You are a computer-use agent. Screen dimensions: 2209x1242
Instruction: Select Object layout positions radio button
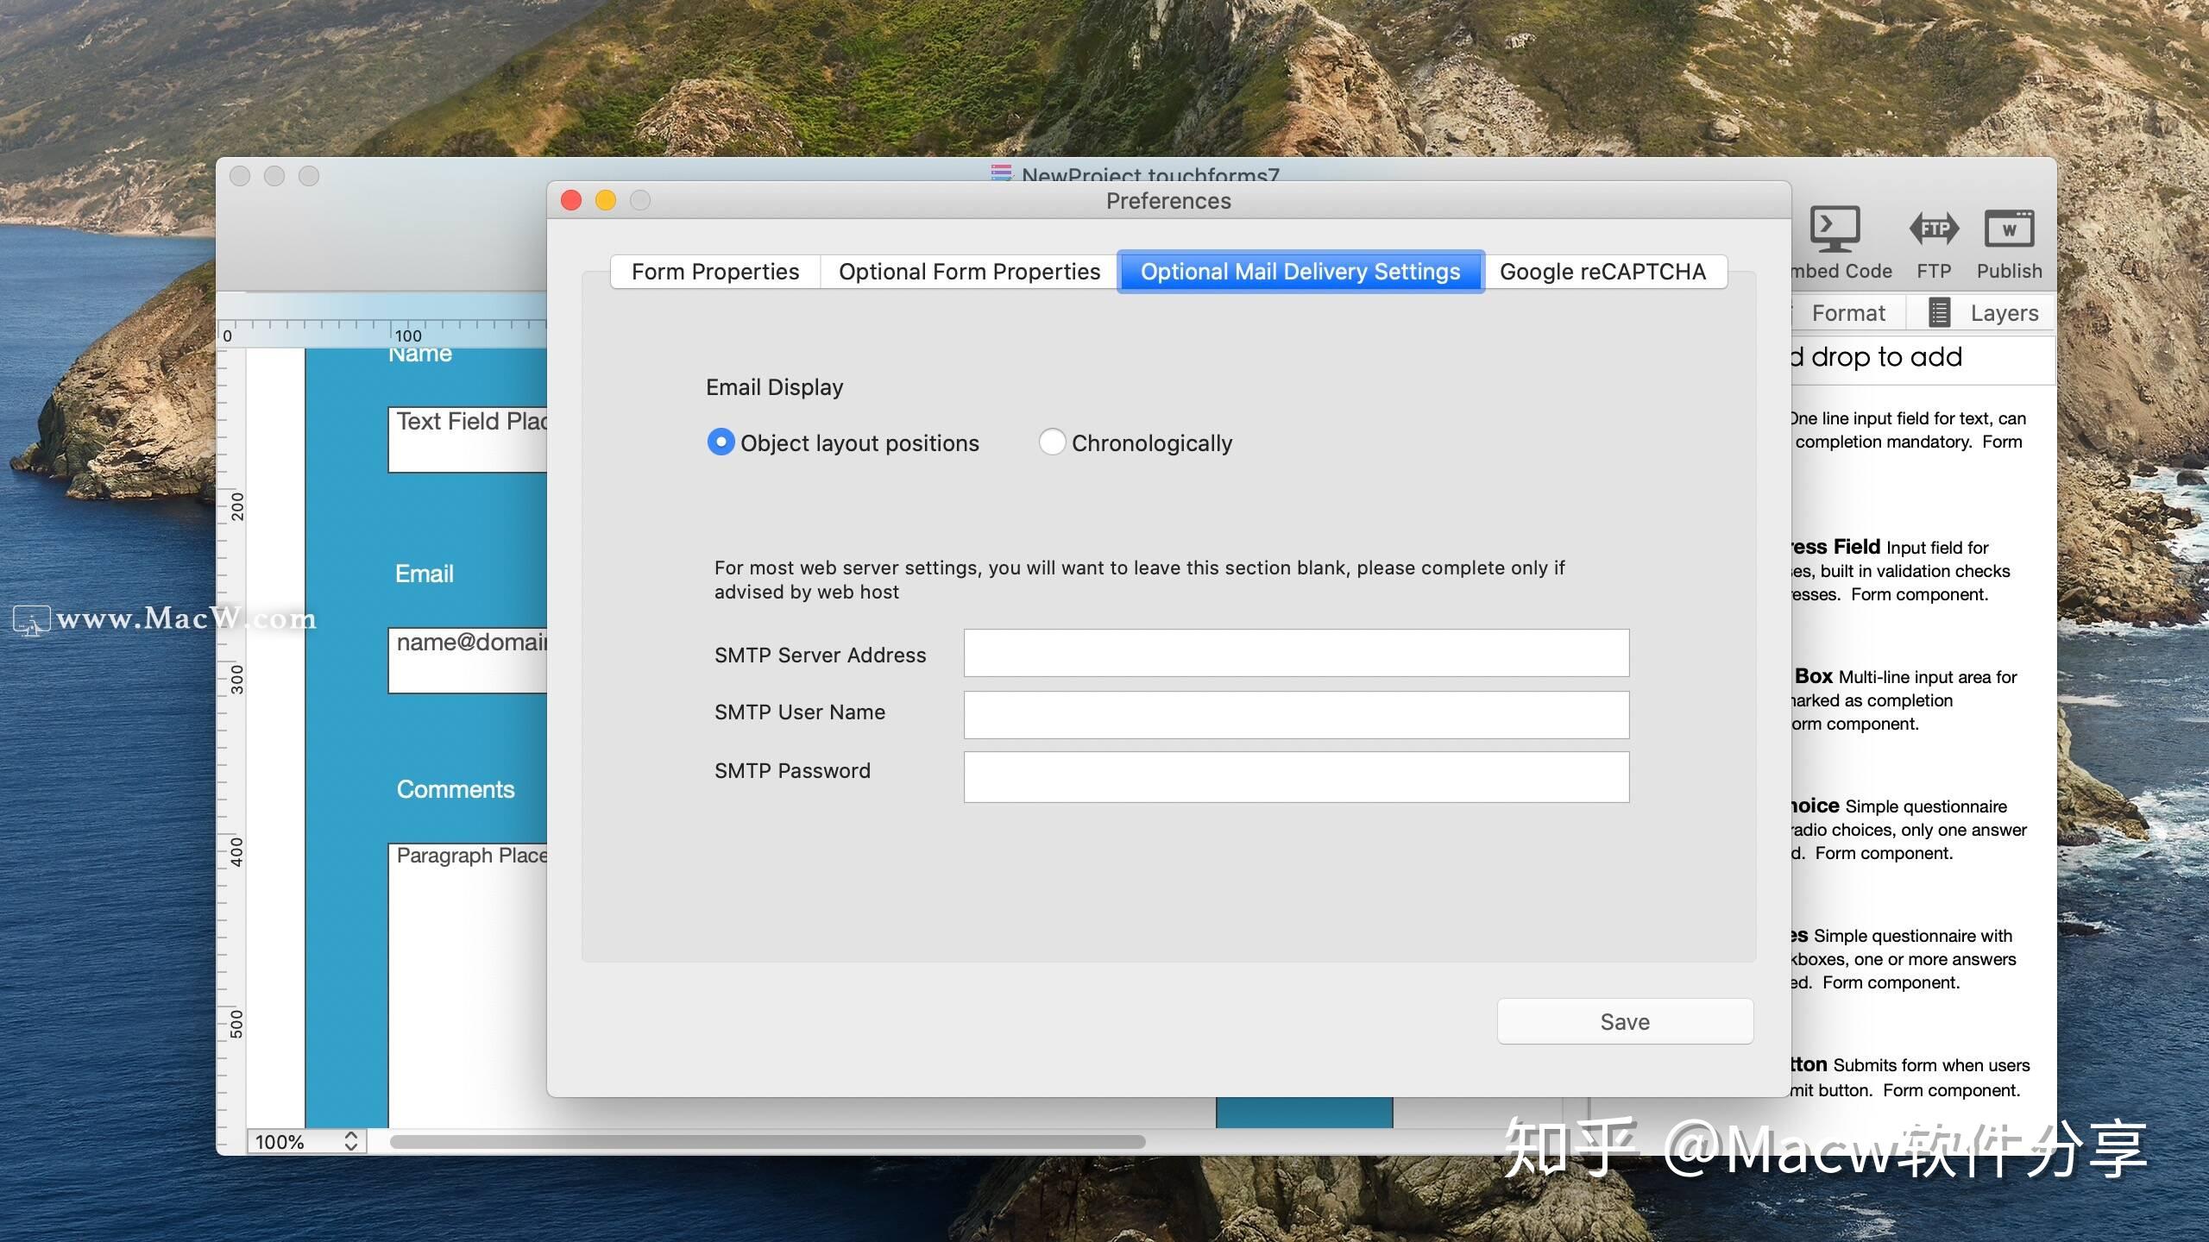pyautogui.click(x=721, y=442)
